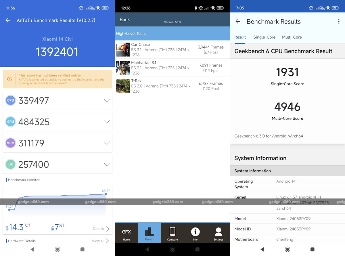345x256 pixels.
Task: Open the three-dot overflow menu in Geekbench
Action: pos(338,22)
